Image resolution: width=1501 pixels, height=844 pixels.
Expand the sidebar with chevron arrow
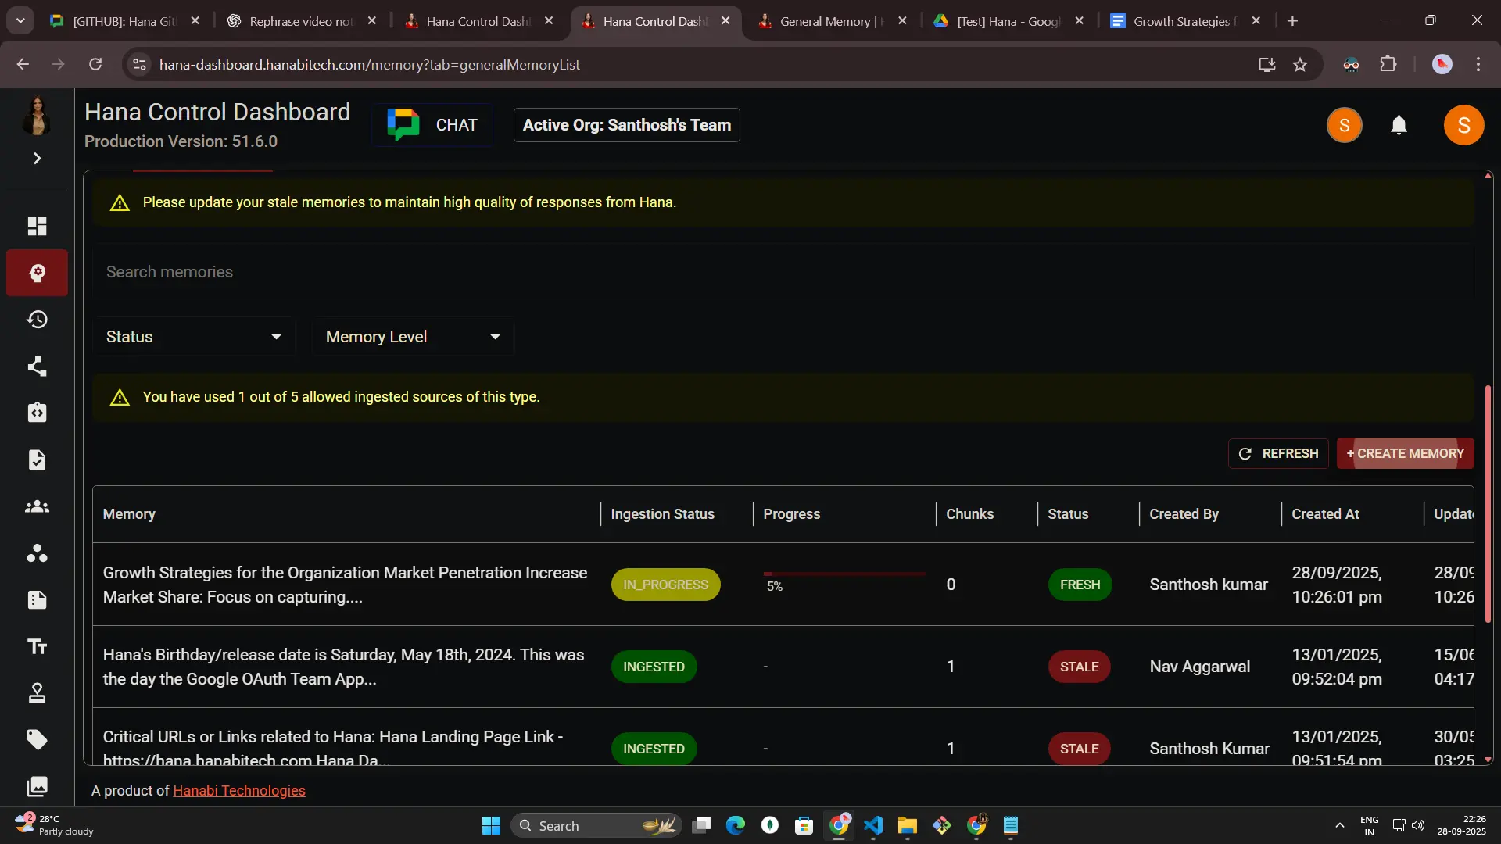[x=37, y=159]
